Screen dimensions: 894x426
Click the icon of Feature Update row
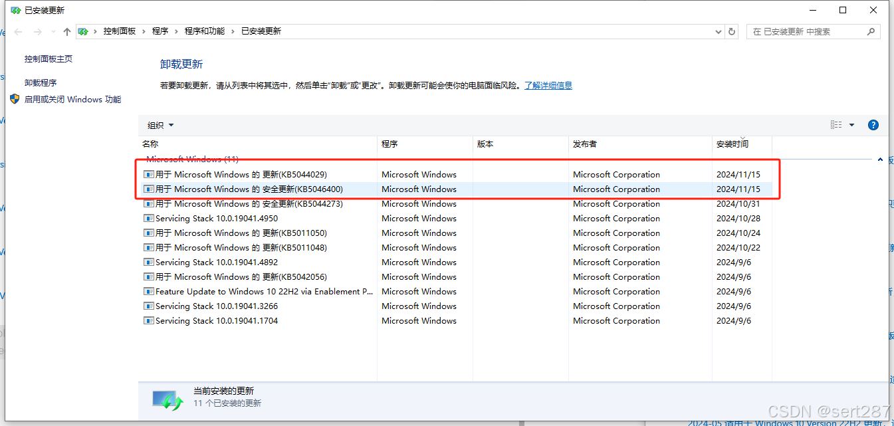pos(149,292)
